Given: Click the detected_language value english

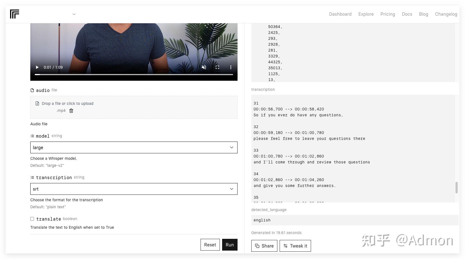Looking at the screenshot, I should click(x=262, y=220).
